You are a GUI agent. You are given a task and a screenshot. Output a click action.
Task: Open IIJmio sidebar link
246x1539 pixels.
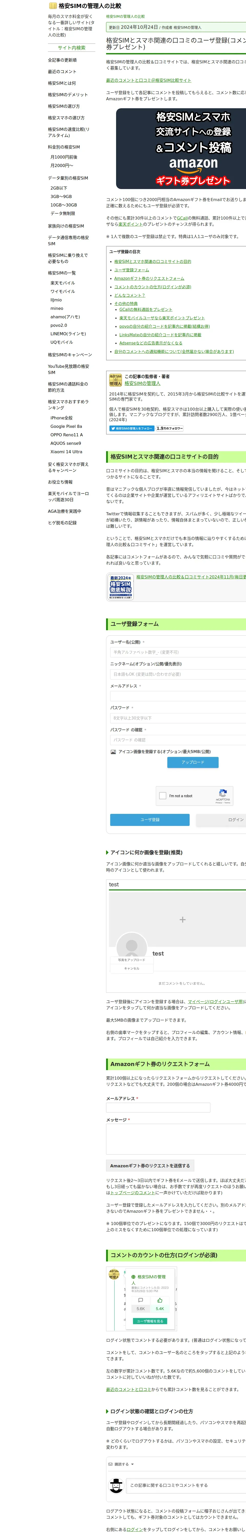coord(56,300)
